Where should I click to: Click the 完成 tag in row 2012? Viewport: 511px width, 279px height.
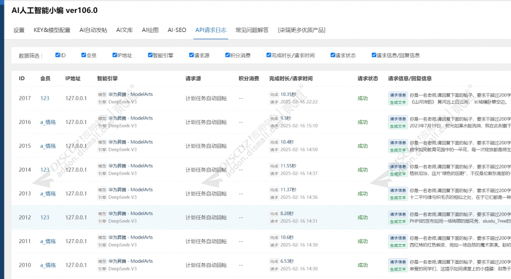[x=274, y=213]
